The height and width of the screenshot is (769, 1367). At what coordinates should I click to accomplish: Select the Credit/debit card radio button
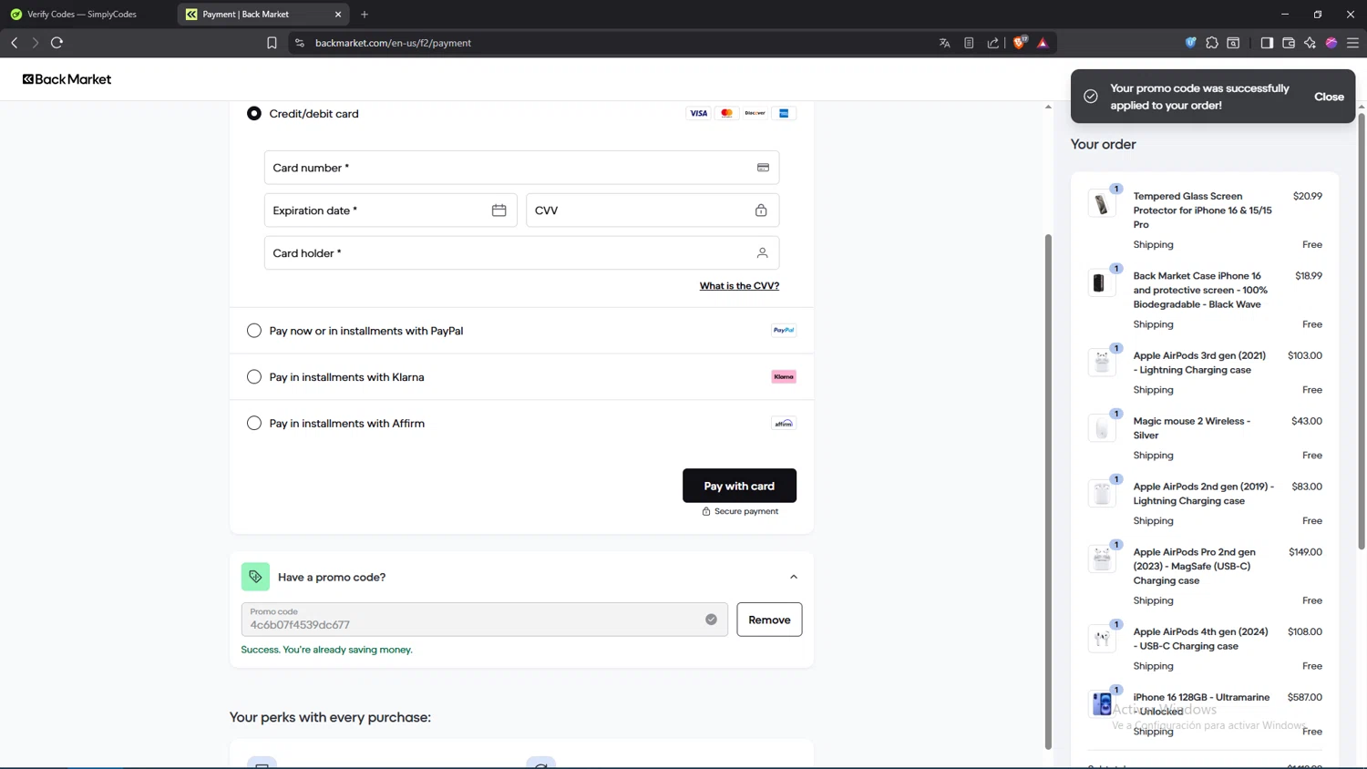click(x=254, y=114)
